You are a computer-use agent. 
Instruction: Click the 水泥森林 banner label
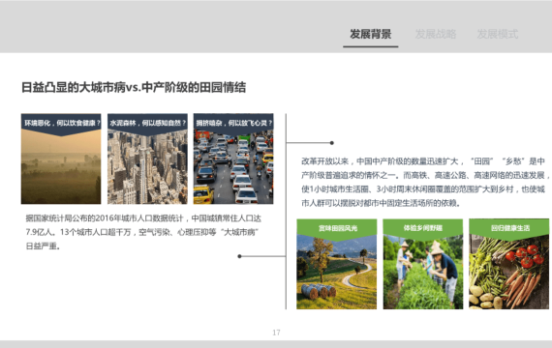tap(147, 123)
